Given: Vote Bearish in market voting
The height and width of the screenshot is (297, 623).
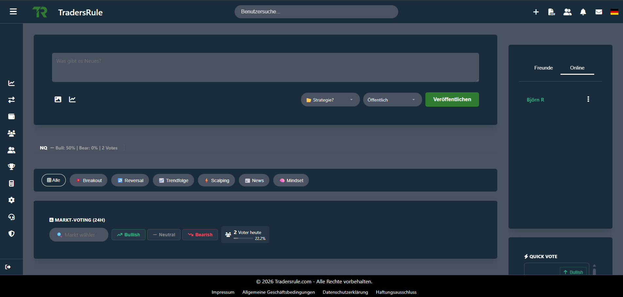Looking at the screenshot, I should [200, 235].
